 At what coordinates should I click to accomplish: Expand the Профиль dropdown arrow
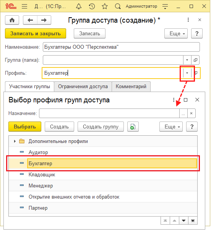pyautogui.click(x=187, y=73)
